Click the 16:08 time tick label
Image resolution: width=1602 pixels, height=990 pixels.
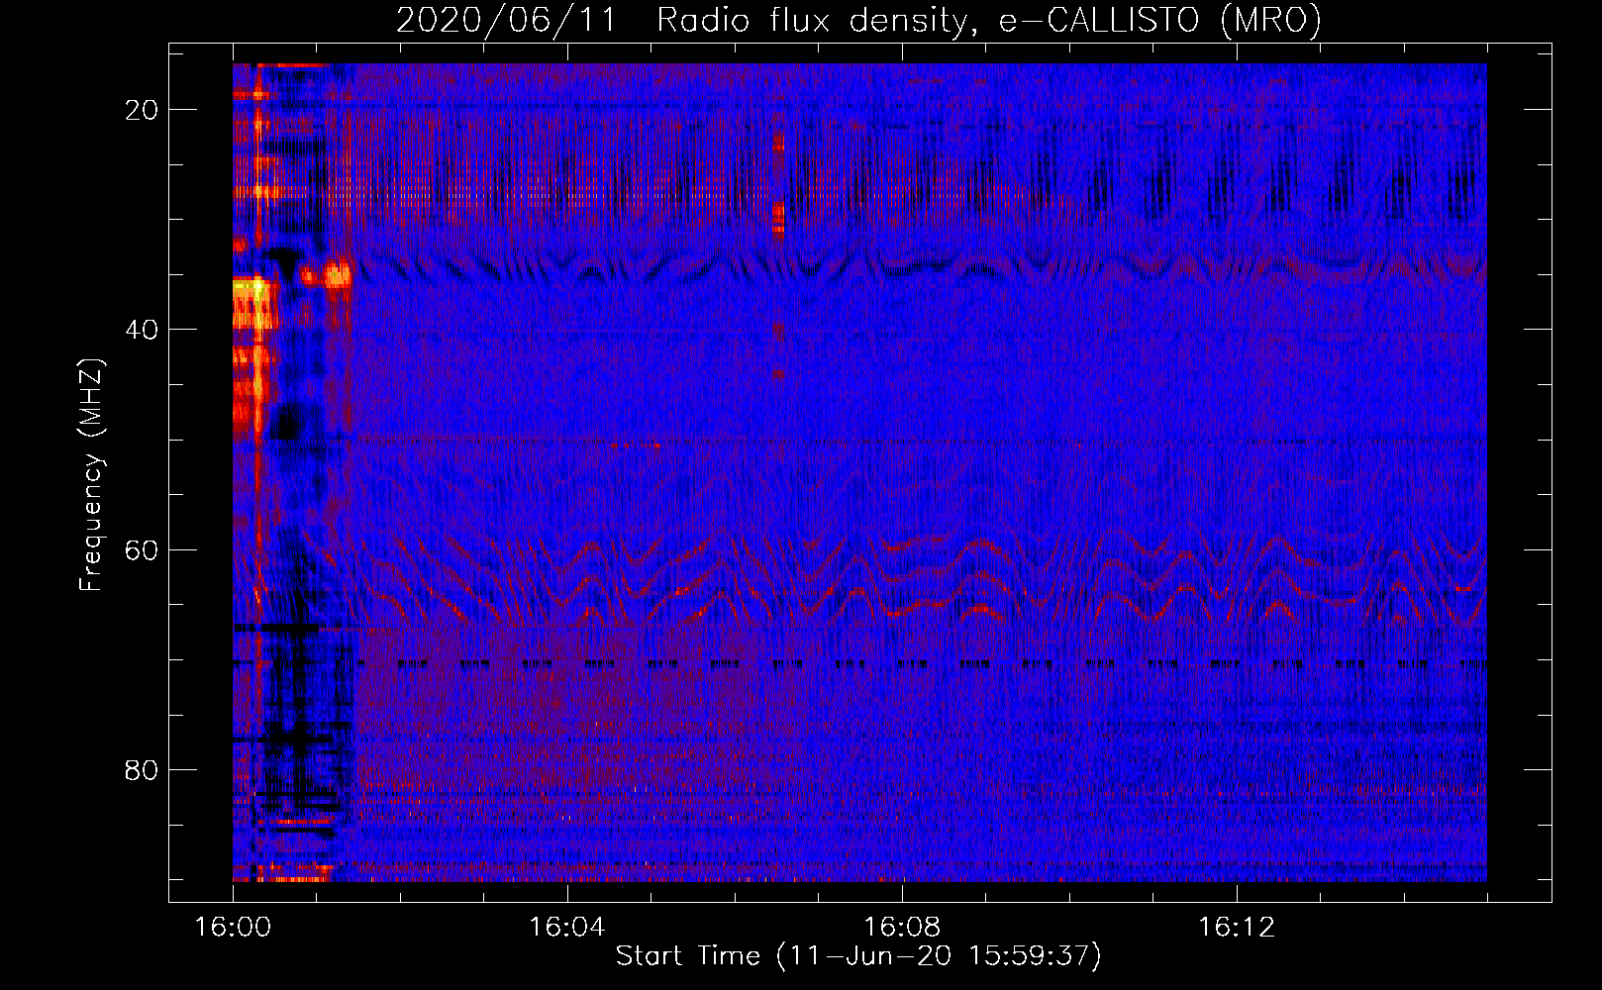(902, 927)
